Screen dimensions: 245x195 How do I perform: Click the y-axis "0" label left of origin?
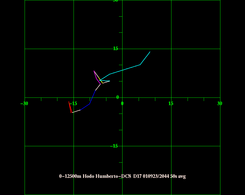(118, 97)
